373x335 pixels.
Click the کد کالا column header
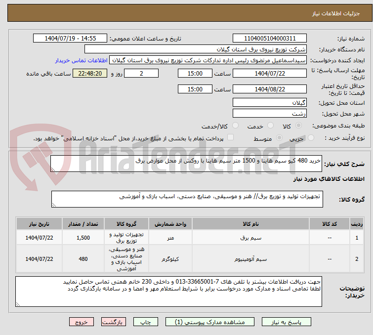point(330,224)
